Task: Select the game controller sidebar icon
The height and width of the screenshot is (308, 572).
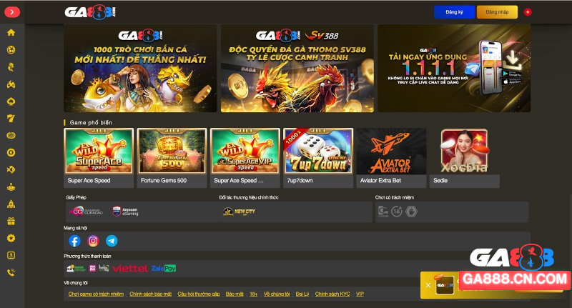Action: [x=11, y=84]
